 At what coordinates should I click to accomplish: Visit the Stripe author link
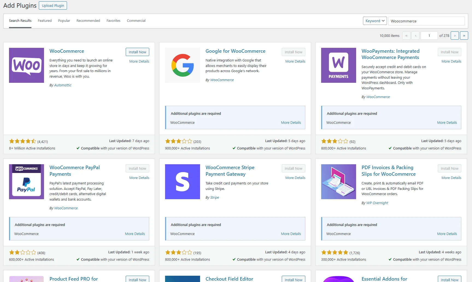click(x=215, y=198)
